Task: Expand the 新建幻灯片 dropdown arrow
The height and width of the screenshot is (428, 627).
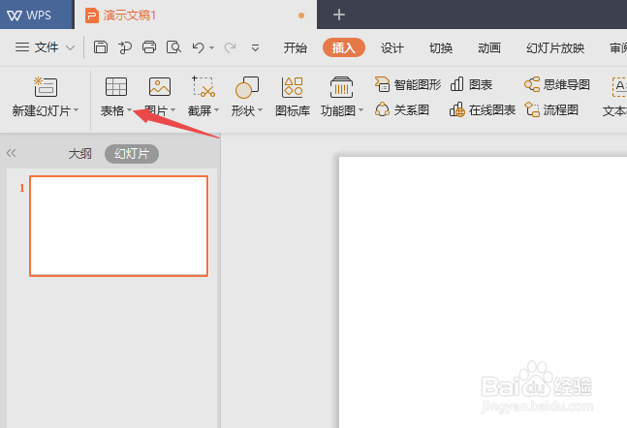Action: pos(76,109)
